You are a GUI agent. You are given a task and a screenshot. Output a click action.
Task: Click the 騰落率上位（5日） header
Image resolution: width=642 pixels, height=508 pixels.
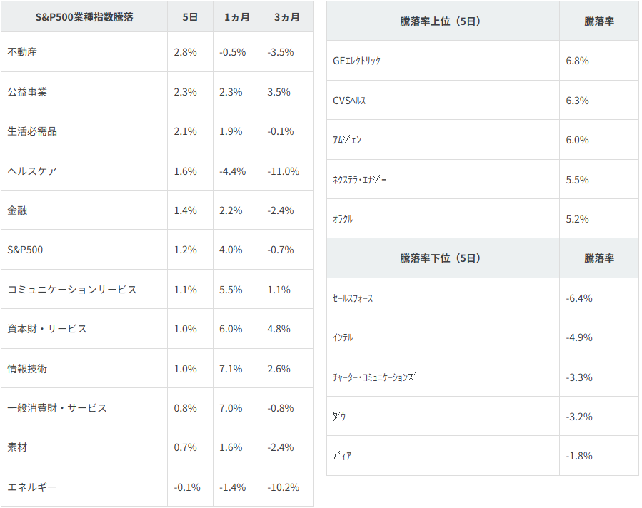pos(443,21)
